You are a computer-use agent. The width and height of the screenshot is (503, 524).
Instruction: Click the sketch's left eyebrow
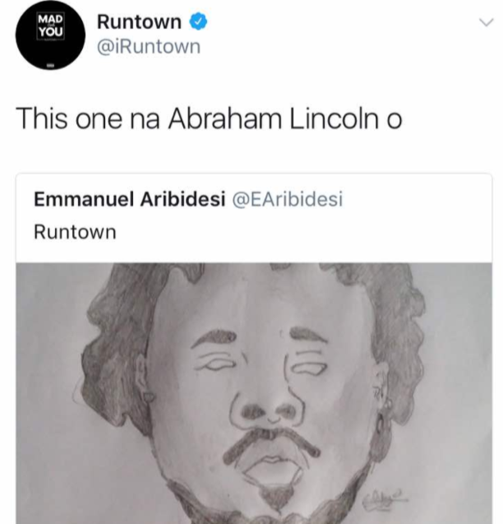pos(215,337)
